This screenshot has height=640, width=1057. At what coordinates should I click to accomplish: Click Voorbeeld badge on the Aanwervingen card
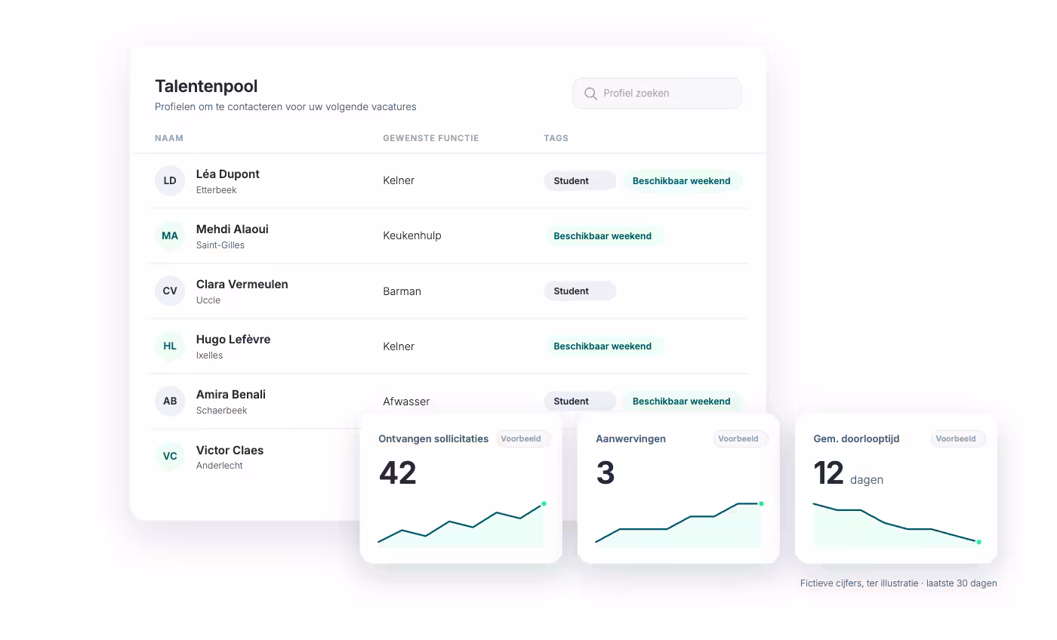click(x=740, y=438)
